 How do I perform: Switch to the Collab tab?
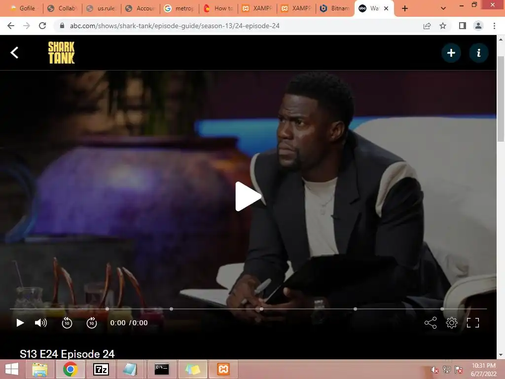point(63,8)
